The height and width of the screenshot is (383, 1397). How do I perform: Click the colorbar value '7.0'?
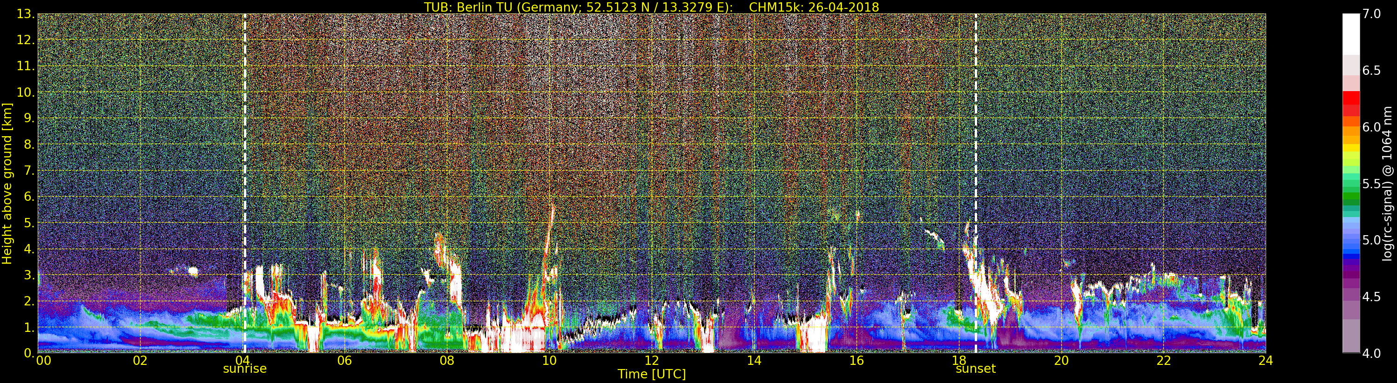(x=1371, y=14)
